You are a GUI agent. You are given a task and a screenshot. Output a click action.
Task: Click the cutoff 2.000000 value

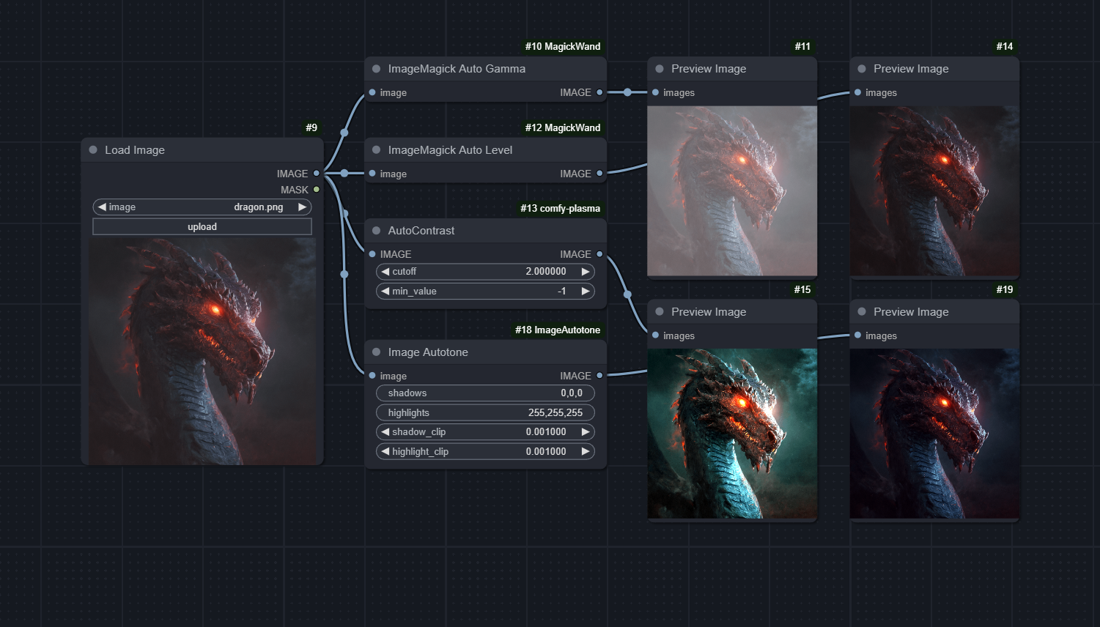[x=546, y=272]
